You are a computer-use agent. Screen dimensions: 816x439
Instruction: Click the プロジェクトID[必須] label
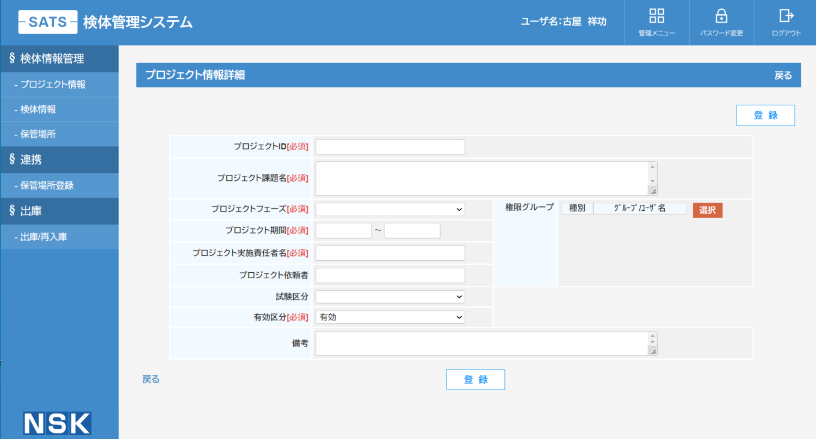(271, 147)
